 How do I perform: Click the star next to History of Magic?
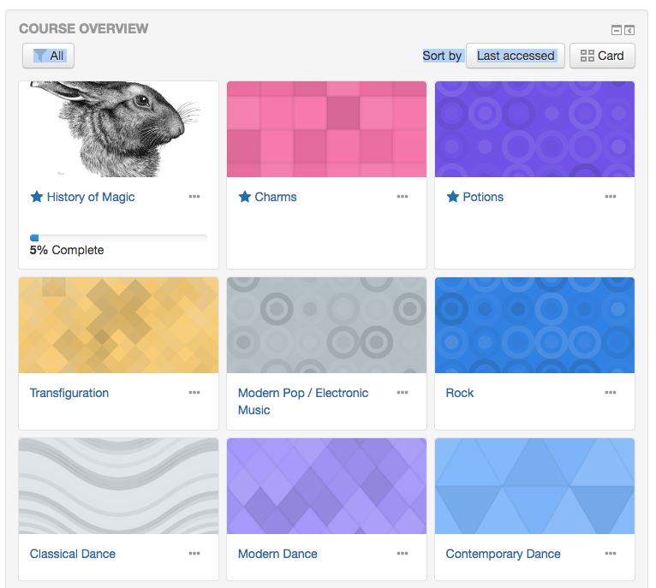click(37, 197)
